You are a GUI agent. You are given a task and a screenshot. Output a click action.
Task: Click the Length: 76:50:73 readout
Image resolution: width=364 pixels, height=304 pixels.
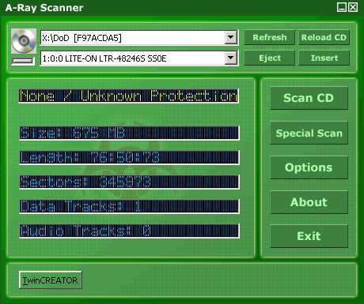coord(129,157)
